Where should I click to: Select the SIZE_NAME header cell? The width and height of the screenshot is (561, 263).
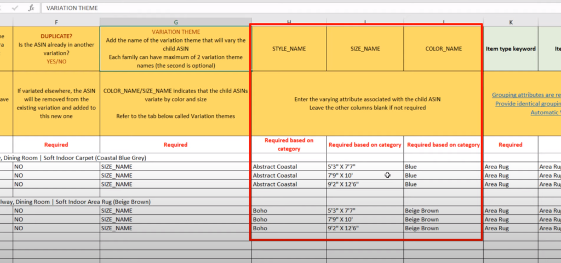pyautogui.click(x=365, y=49)
